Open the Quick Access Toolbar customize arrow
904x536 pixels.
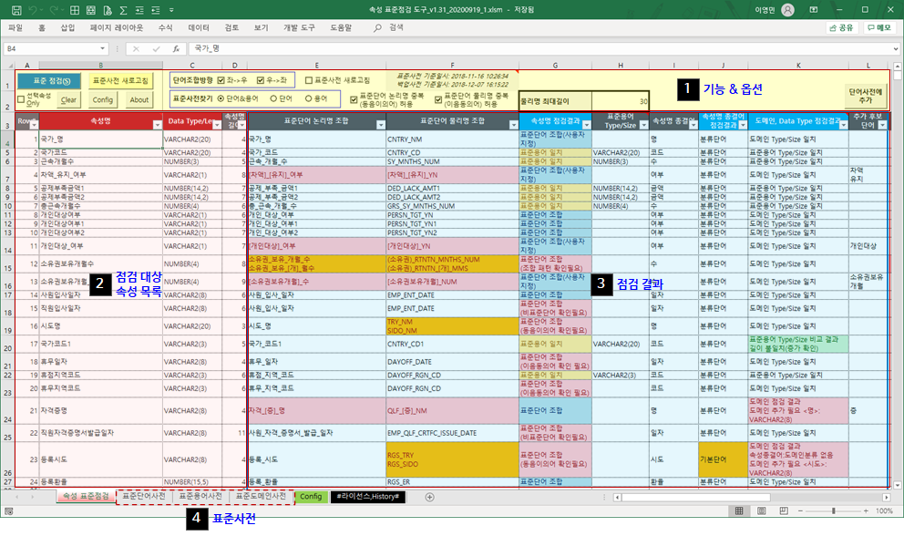tap(172, 10)
